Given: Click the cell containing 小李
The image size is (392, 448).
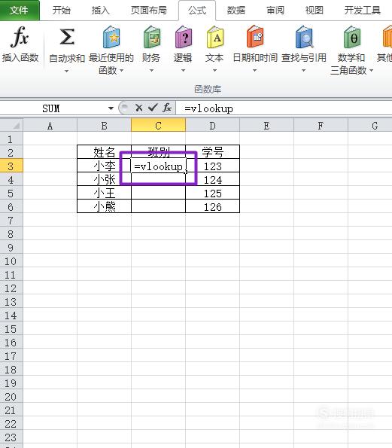Looking at the screenshot, I should click(x=105, y=166).
